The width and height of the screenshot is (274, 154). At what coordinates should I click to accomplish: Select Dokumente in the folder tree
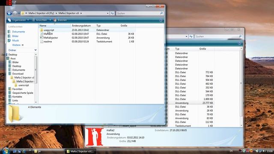pyautogui.click(x=18, y=70)
